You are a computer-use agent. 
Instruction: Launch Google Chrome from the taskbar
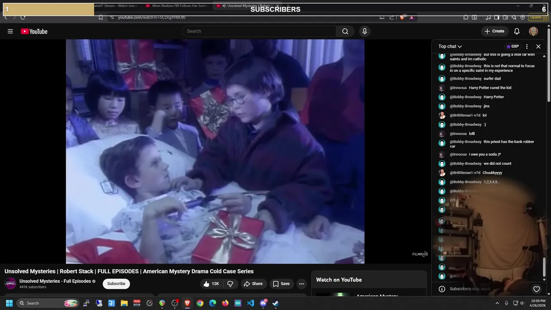pyautogui.click(x=200, y=303)
